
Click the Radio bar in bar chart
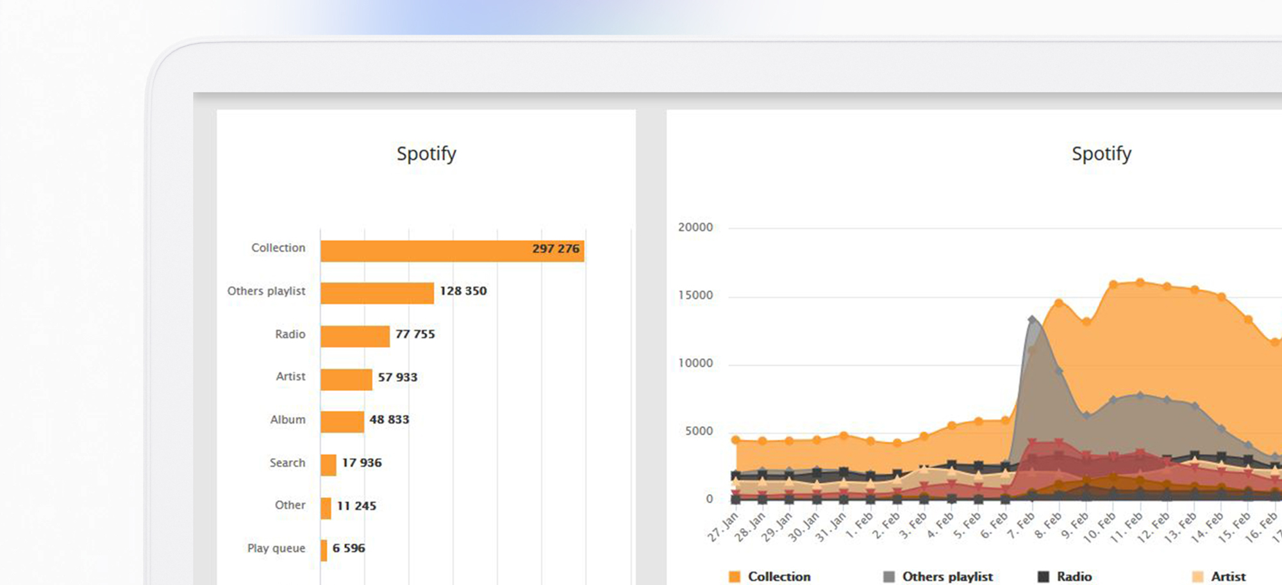pyautogui.click(x=355, y=336)
